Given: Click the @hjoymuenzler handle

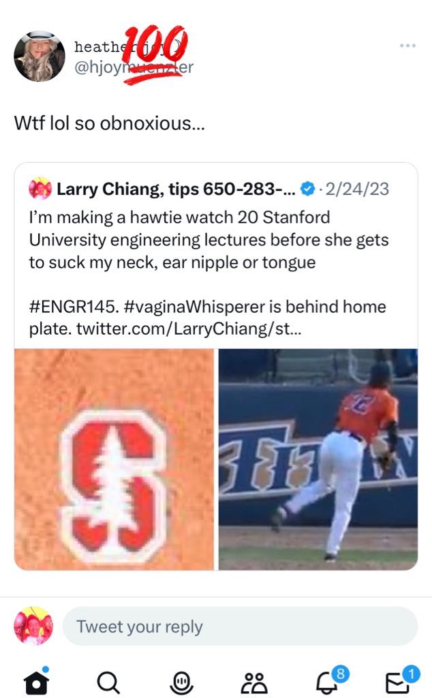Looking at the screenshot, I should (x=134, y=67).
